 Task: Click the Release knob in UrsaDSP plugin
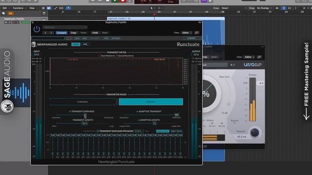pos(254,132)
